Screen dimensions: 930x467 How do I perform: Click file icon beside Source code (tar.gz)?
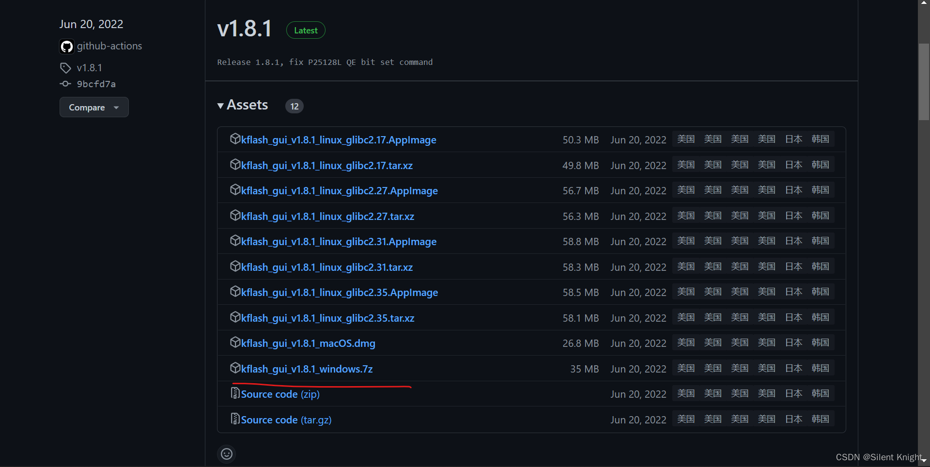coord(235,419)
